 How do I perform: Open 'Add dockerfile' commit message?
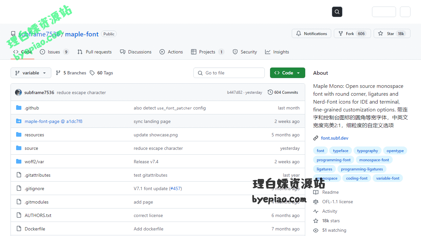tap(148, 229)
